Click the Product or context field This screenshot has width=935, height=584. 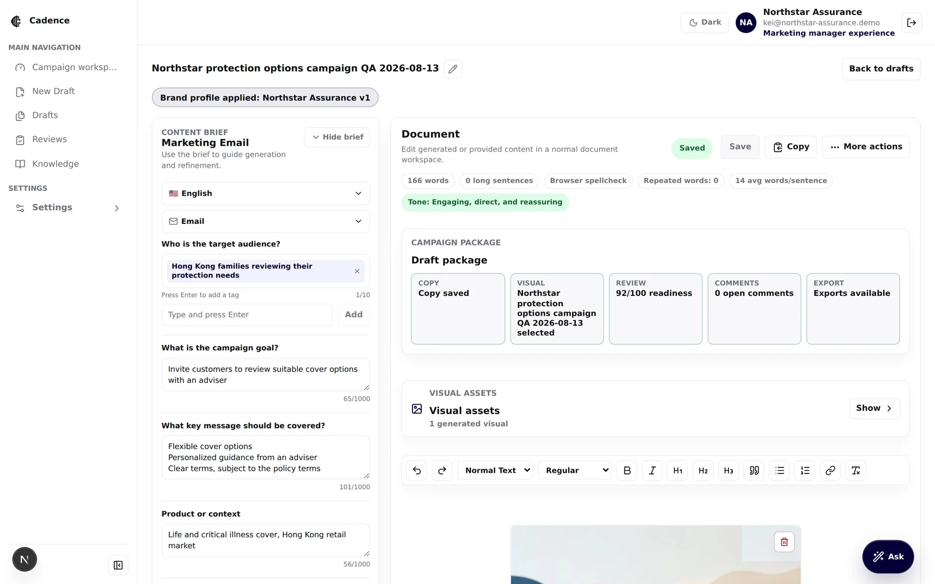click(266, 540)
